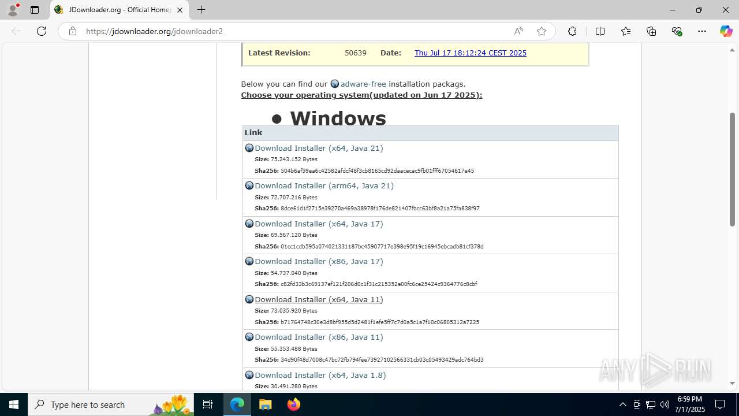Screen dimensions: 739x416
Task: Go back with the back arrow
Action: (x=16, y=31)
